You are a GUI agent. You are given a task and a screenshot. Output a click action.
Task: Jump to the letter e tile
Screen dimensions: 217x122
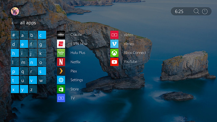[x=24, y=44]
